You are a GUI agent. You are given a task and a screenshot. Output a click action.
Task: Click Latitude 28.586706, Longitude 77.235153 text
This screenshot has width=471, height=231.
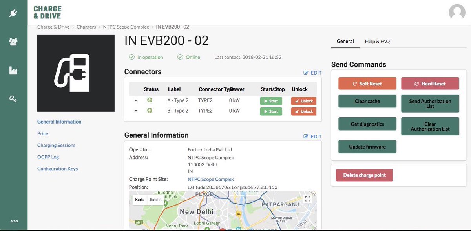[x=232, y=187]
